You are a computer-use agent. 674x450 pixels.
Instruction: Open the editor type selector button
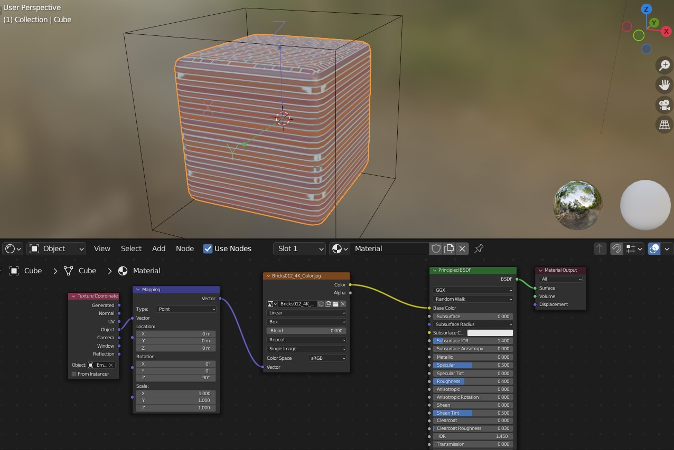tap(13, 248)
